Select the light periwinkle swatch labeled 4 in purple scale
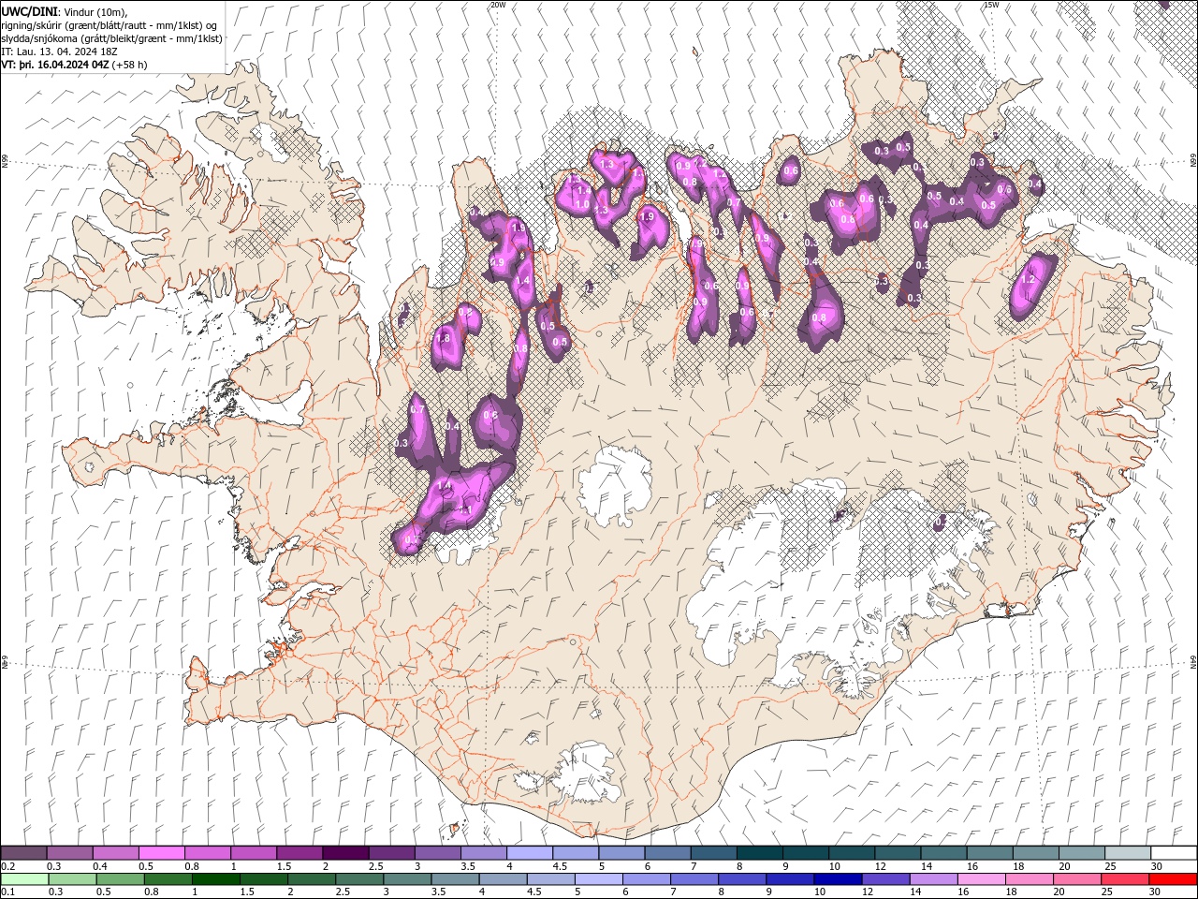Screen dimensions: 1198x899 click(x=529, y=853)
